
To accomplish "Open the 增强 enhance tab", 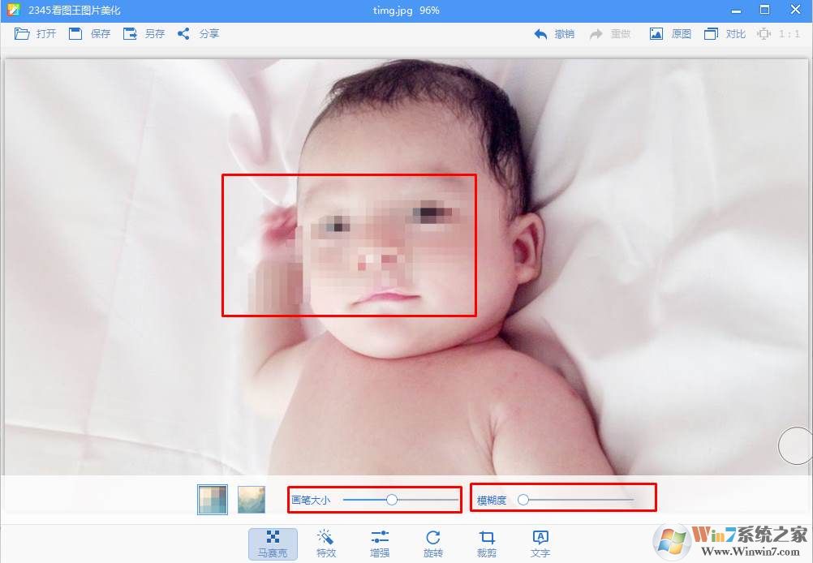I will [380, 544].
